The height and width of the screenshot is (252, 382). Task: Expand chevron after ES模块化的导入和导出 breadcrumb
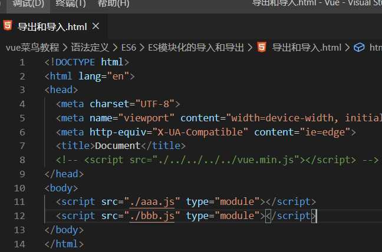click(250, 48)
